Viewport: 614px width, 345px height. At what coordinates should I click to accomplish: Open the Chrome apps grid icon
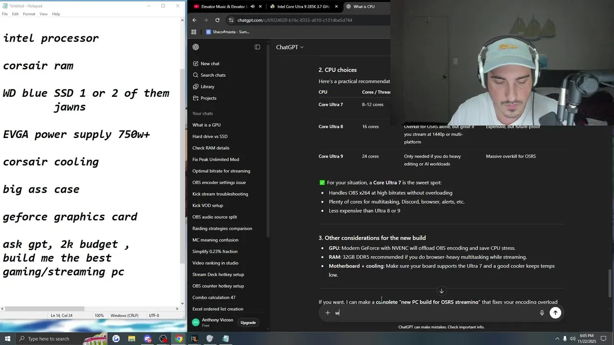[194, 32]
